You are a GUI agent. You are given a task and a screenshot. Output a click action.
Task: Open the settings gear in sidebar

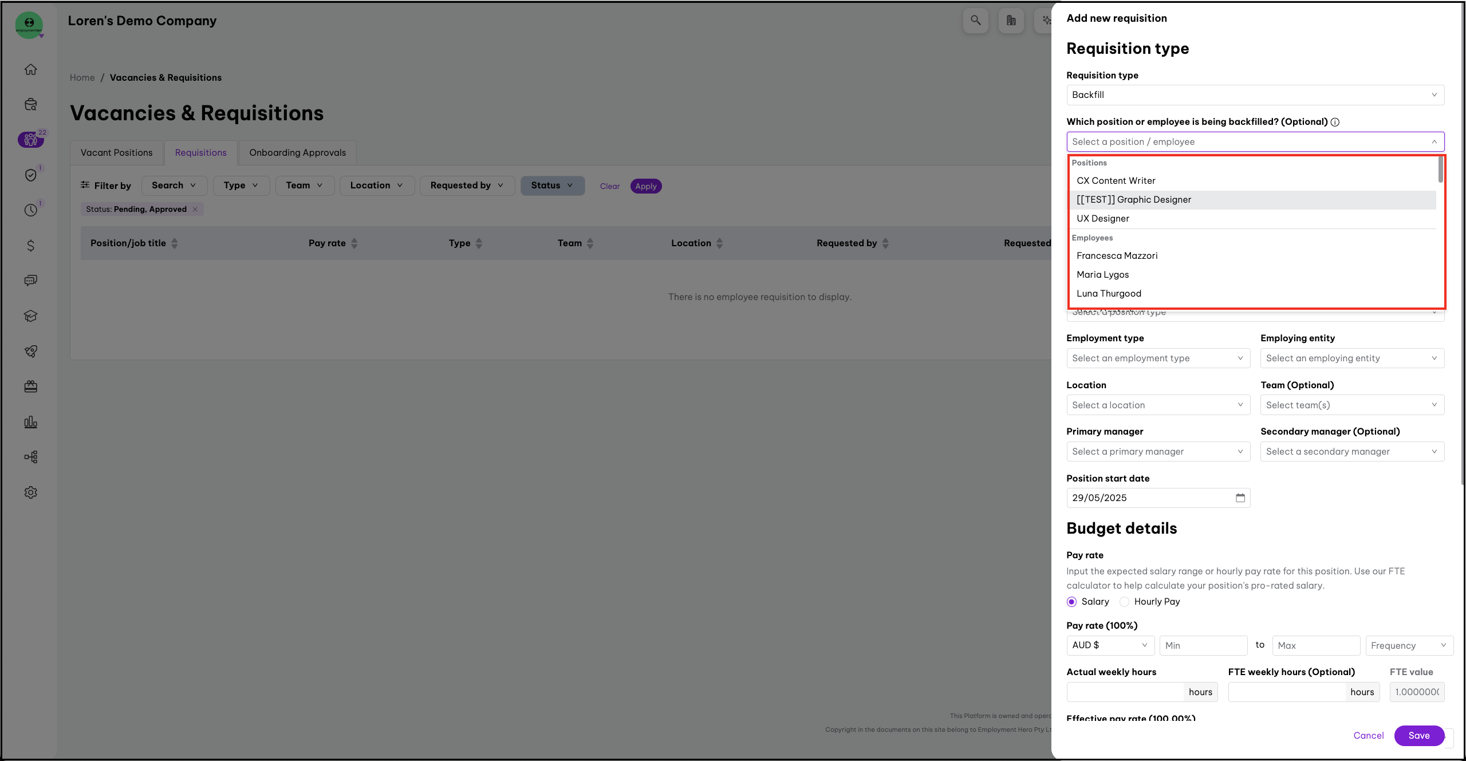[31, 492]
